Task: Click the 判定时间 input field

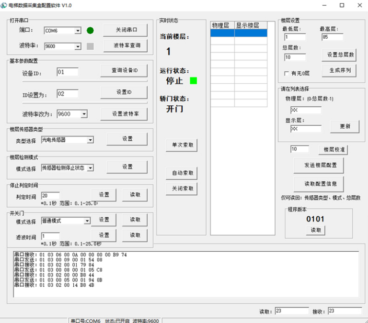Action: click(50, 196)
